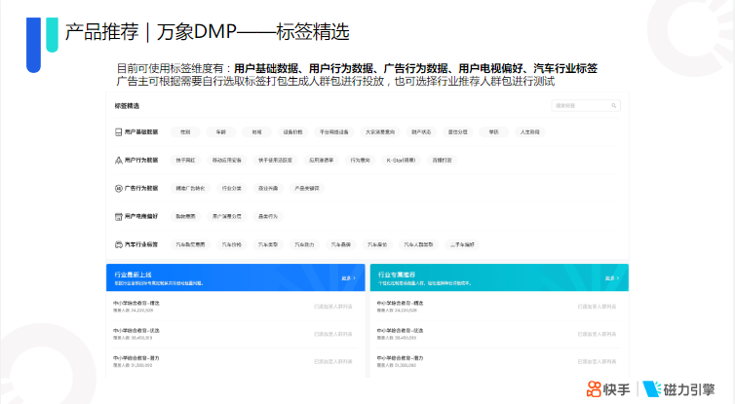Click the 用户行为数据 category label

click(x=141, y=161)
